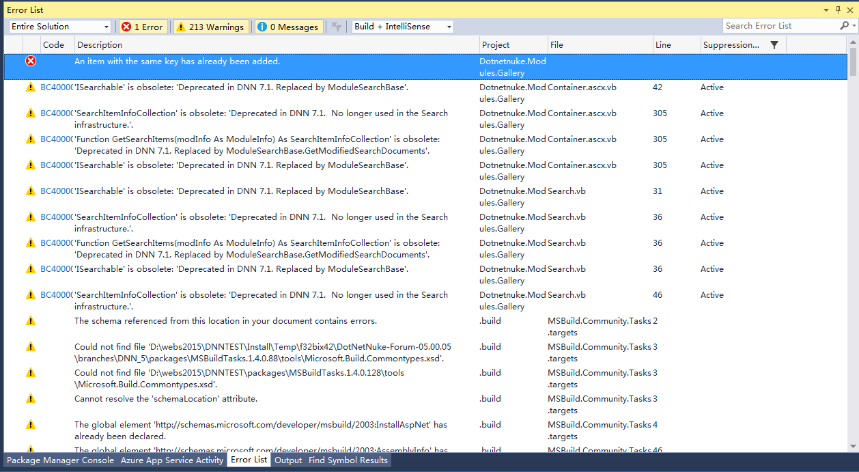Click warning icon for schemaLocation attribute row
859x472 pixels.
(x=31, y=399)
